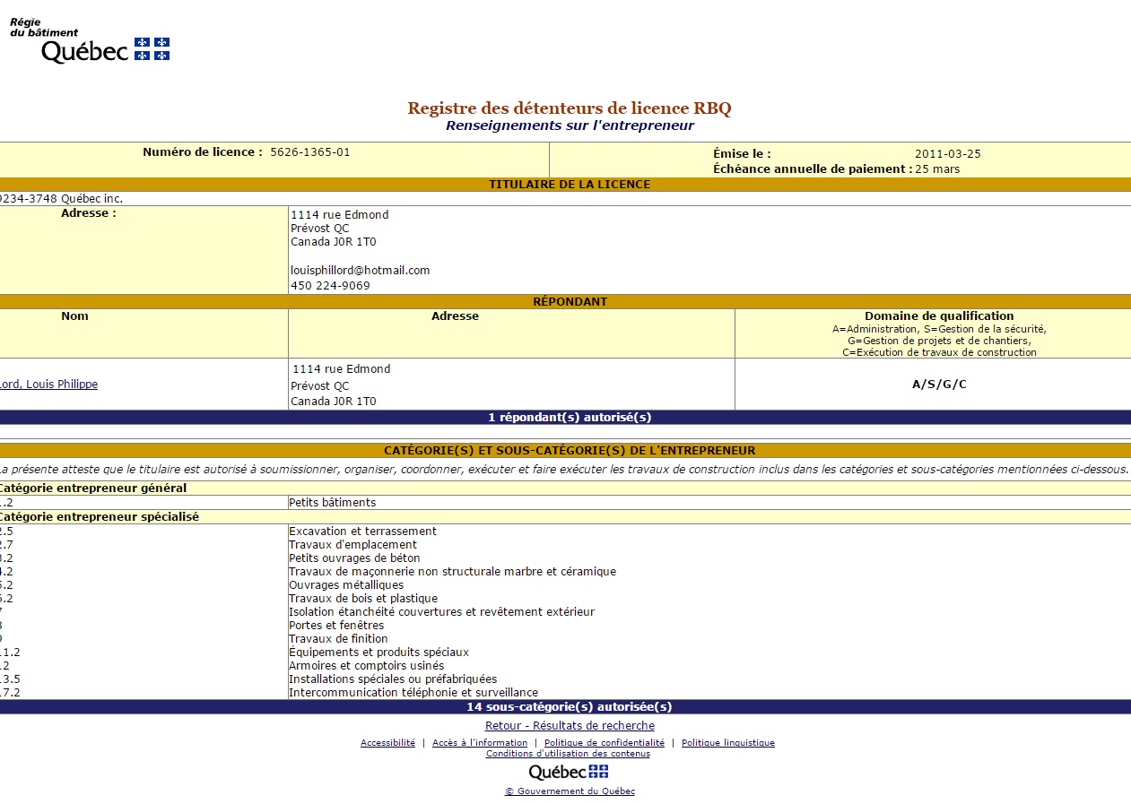The height and width of the screenshot is (804, 1131).
Task: Open Accès à l'information link
Action: 480,743
